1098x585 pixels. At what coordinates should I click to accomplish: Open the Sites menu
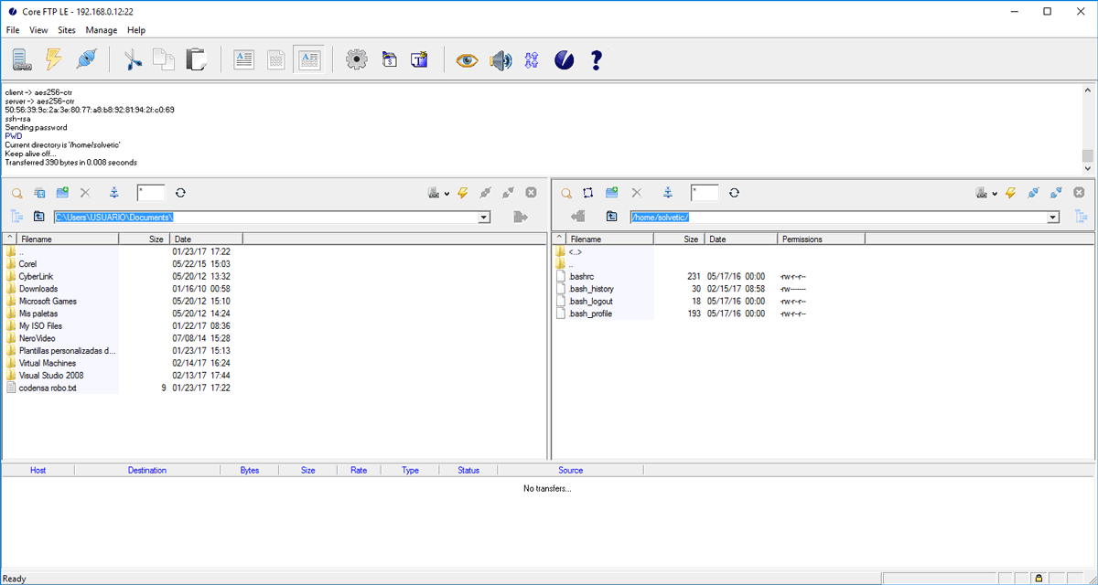[x=67, y=30]
